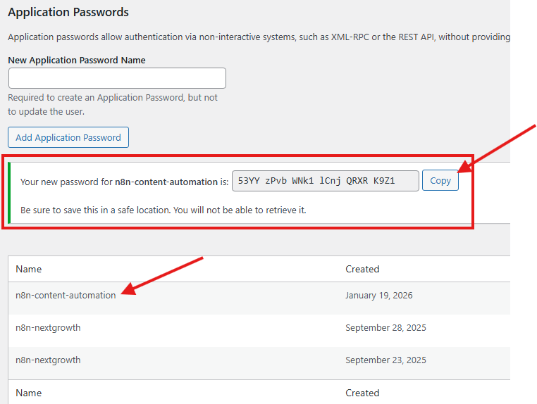This screenshot has height=404, width=537.
Task: Click the bold n8n-content-automation in the notice
Action: (x=166, y=182)
